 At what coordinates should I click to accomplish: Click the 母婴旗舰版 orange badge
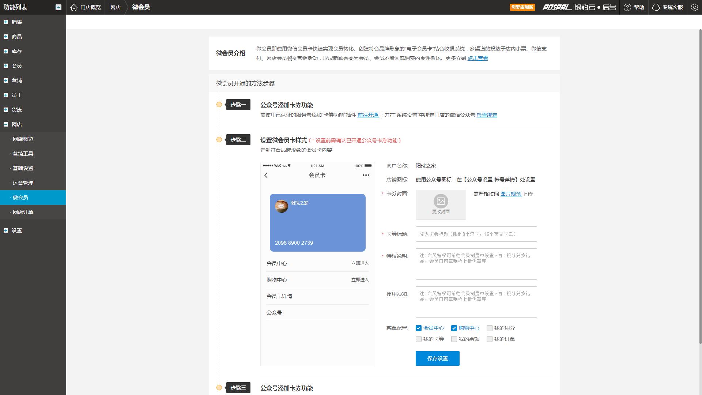coord(522,7)
